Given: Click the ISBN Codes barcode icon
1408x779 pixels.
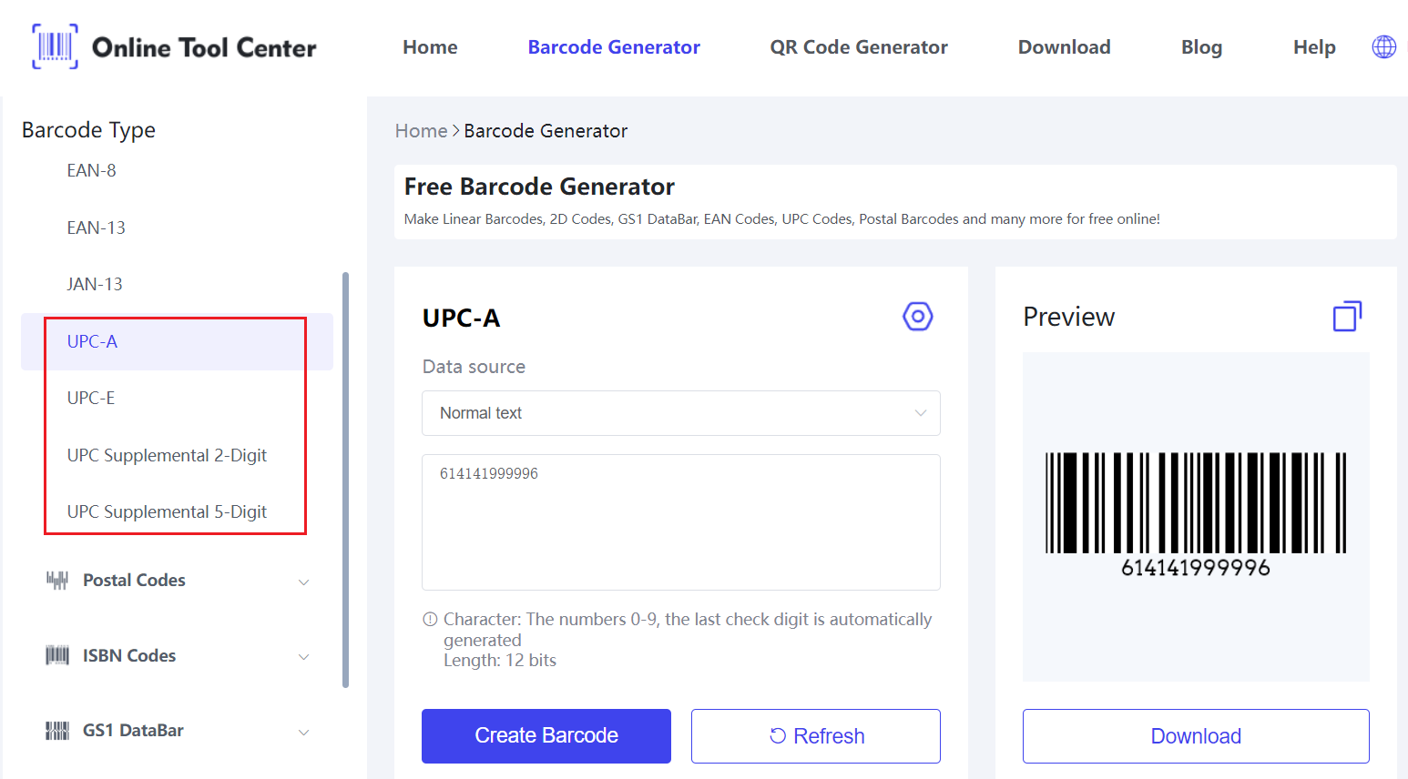Looking at the screenshot, I should click(57, 655).
